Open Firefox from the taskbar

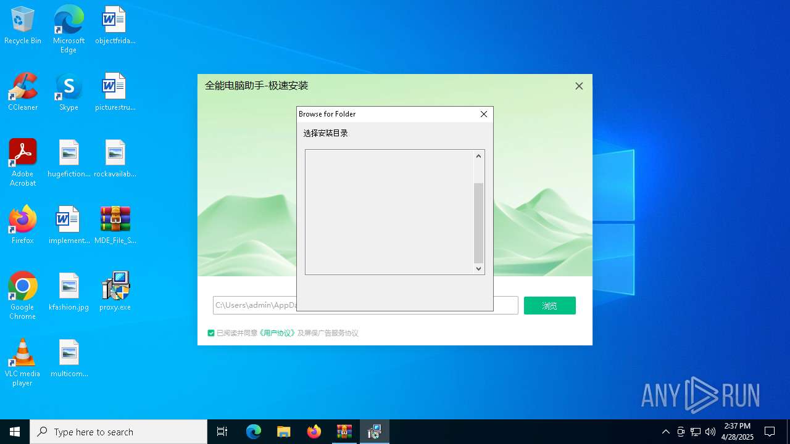314,432
